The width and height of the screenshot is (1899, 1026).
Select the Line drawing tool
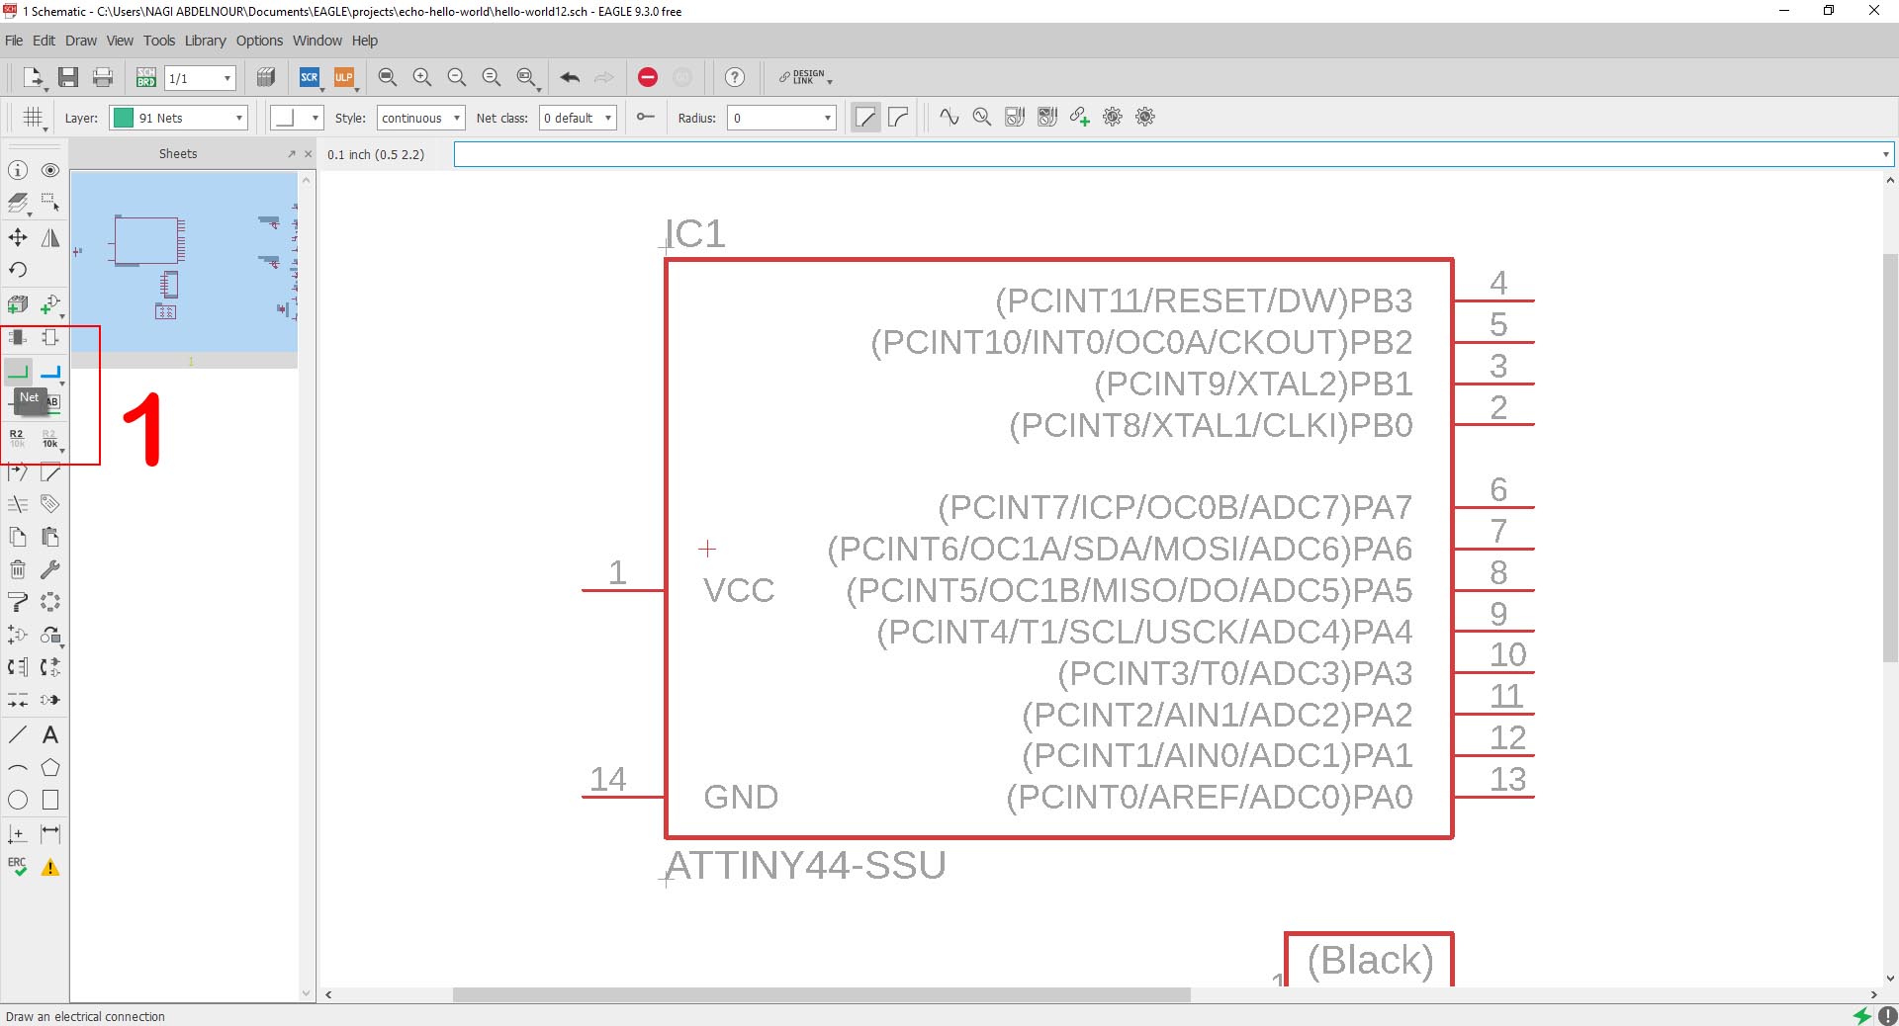pyautogui.click(x=18, y=734)
